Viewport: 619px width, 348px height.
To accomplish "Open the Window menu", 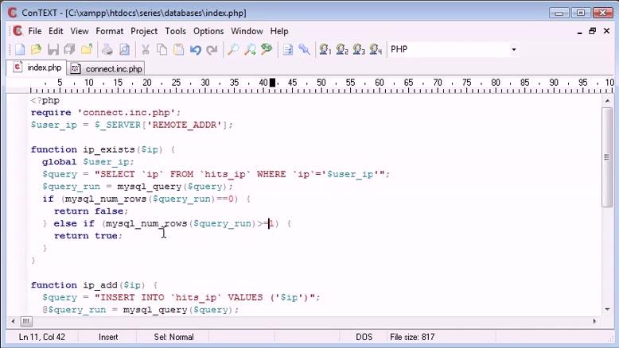I will tap(247, 31).
